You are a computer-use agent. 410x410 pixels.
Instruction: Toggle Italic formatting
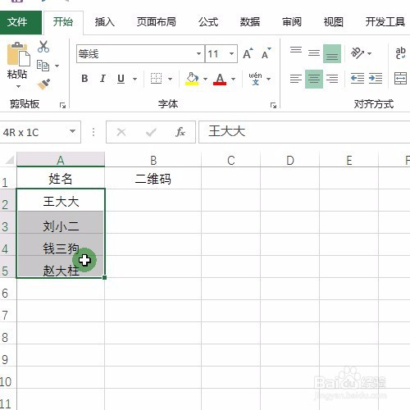coord(102,79)
